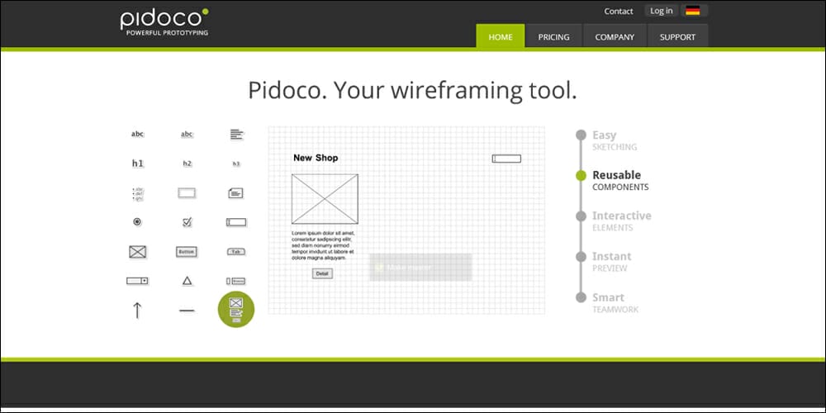Jump to Interactive Elements step
This screenshot has width=826, height=413.
point(615,221)
